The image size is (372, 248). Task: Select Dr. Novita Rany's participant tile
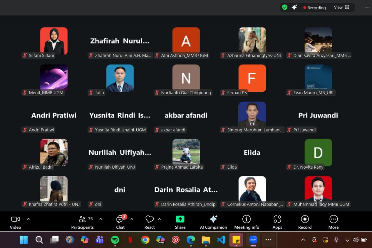(x=318, y=153)
